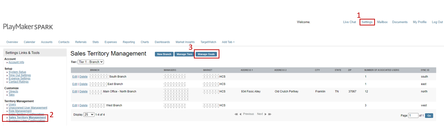Open Tabs under Customize
This screenshot has width=444, height=128.
coord(12,95)
